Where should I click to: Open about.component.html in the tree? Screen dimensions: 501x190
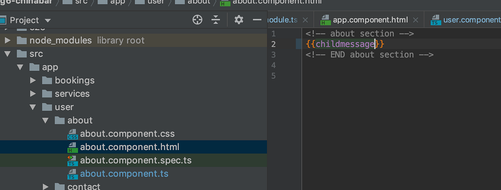click(x=130, y=147)
